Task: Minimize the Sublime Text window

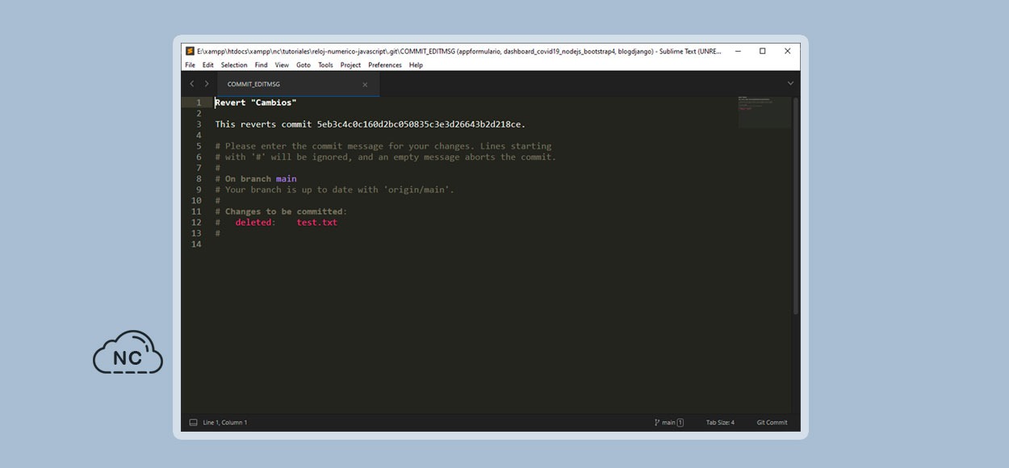Action: pos(738,51)
